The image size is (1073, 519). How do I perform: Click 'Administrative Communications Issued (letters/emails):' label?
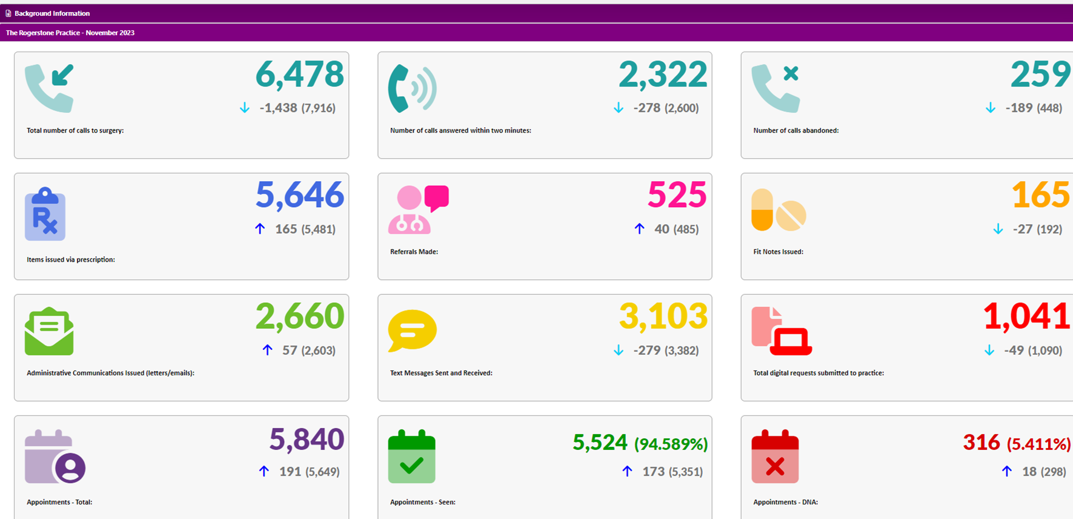(110, 373)
